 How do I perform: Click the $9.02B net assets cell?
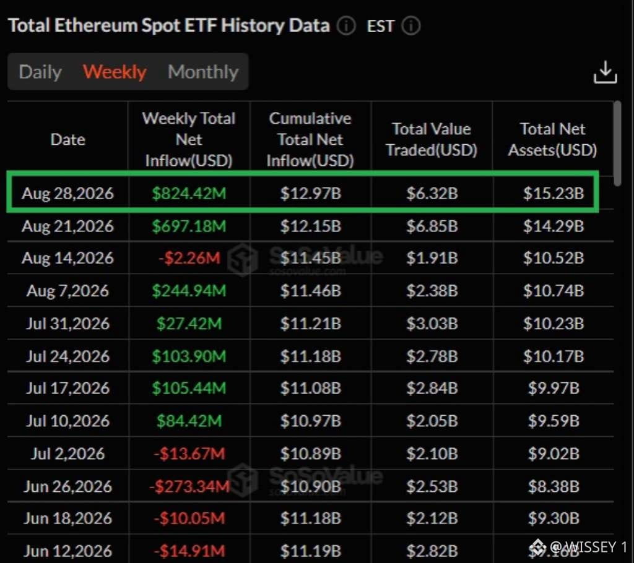coord(554,454)
